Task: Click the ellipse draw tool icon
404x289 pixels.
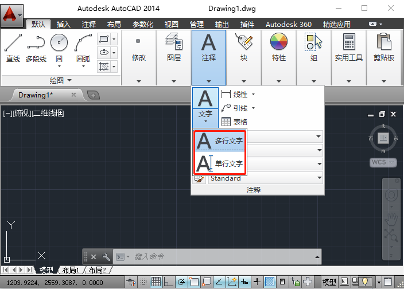Action: tap(104, 53)
